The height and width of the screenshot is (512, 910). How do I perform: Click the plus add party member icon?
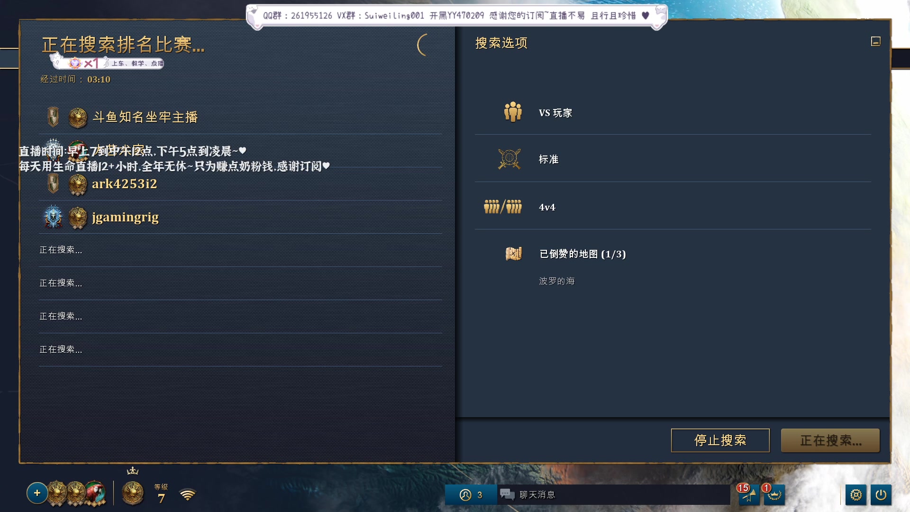coord(37,493)
